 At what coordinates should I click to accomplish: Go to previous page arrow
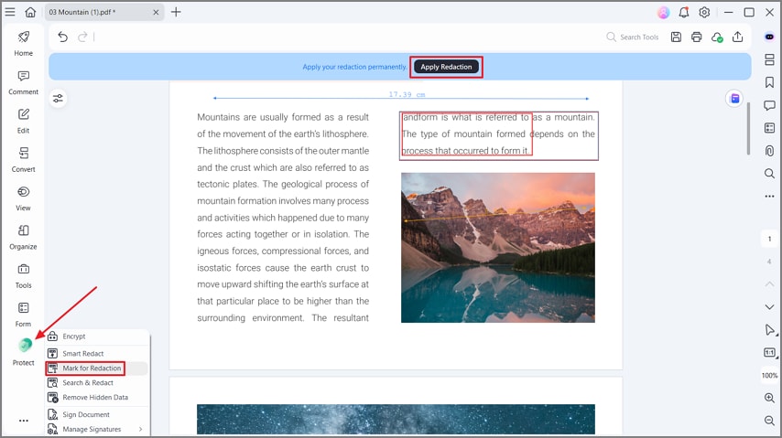point(769,283)
